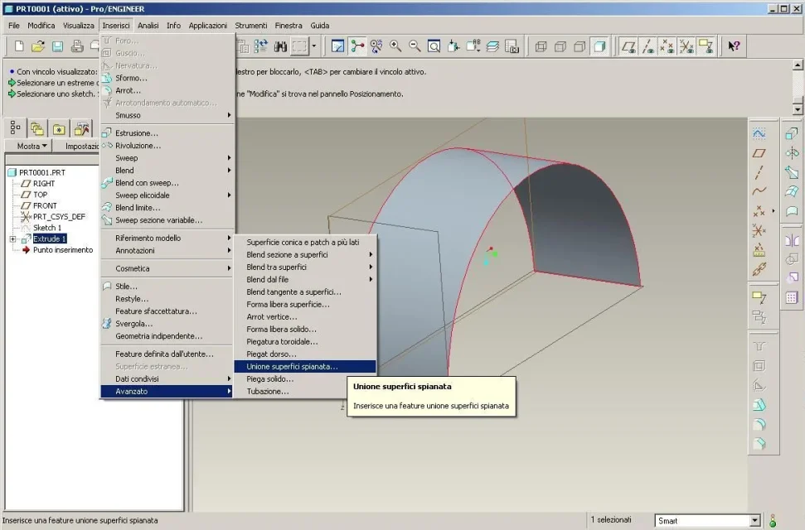Select Svergola menu entry
Viewport: 805px width, 530px height.
tap(167, 324)
